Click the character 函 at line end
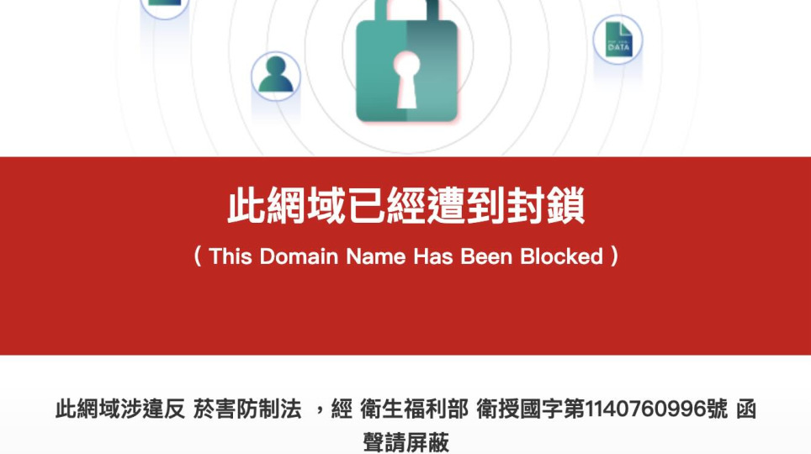 (x=746, y=409)
